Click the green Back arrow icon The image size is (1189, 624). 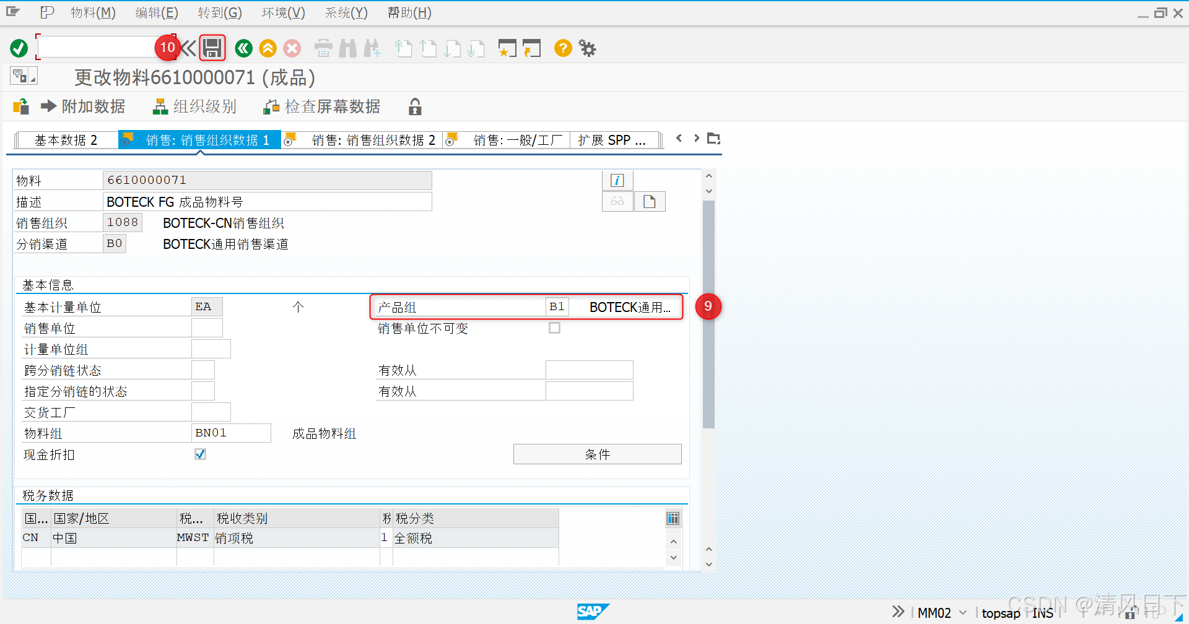[x=243, y=48]
